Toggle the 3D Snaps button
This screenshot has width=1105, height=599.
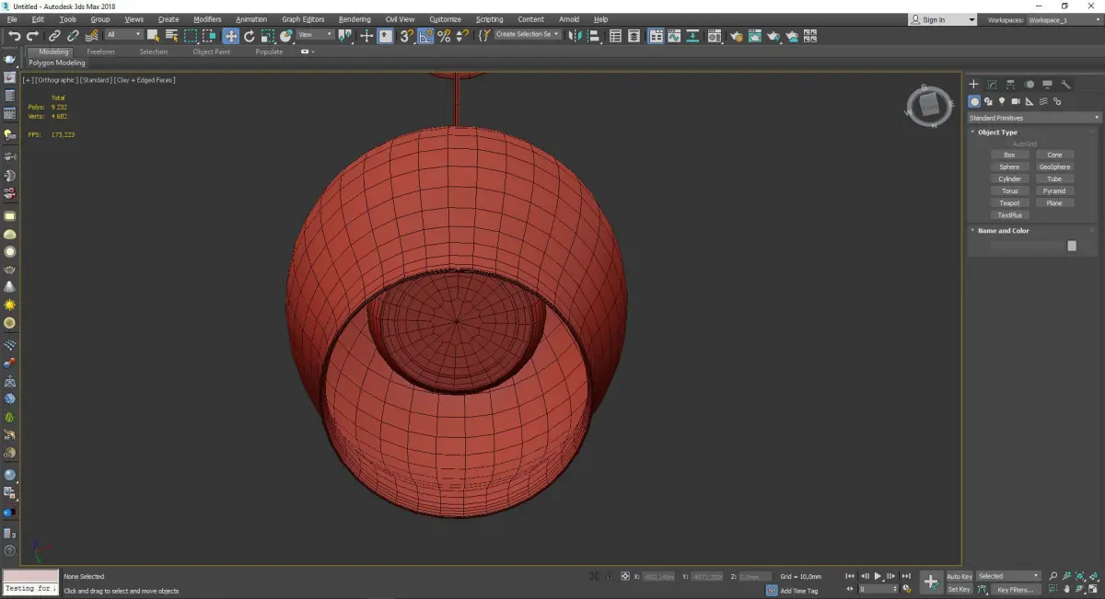click(x=406, y=36)
